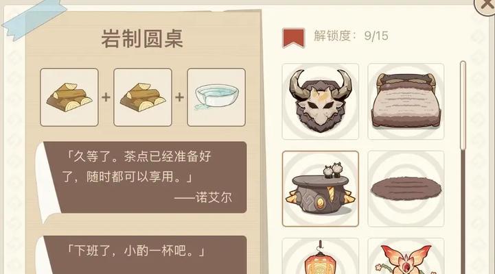Click the plus sign before the water bowl
The height and width of the screenshot is (274, 495).
[180, 97]
